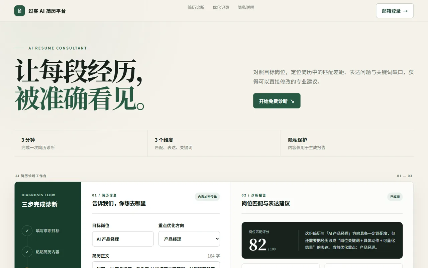The height and width of the screenshot is (268, 428).
Task: Open the 简历诊断 nav item
Action: pyautogui.click(x=196, y=7)
